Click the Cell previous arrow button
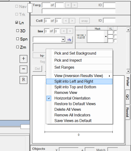The image size is (131, 151). (66, 21)
